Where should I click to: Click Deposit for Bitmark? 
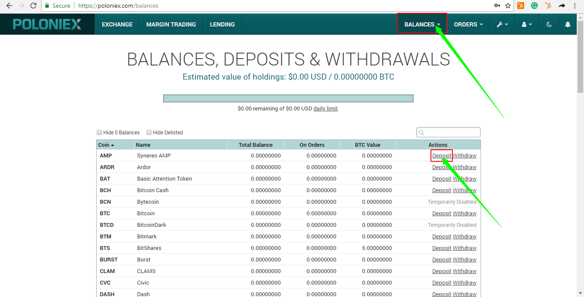pos(442,237)
